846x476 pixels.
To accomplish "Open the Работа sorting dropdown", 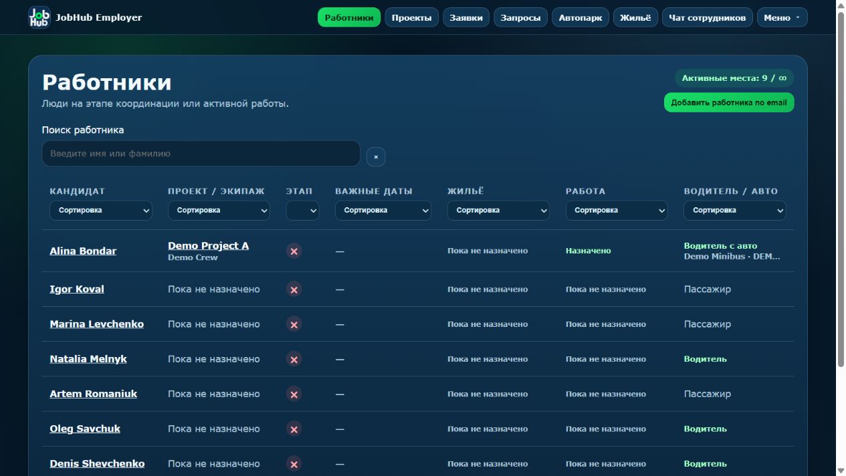I will [617, 210].
